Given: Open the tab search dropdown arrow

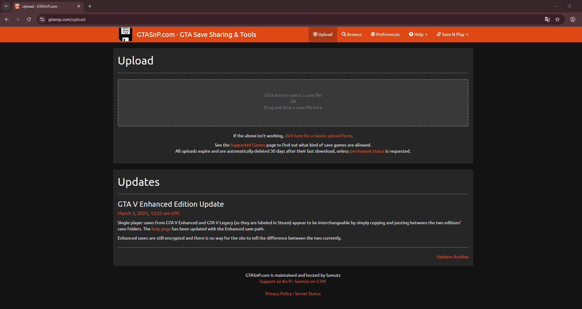Looking at the screenshot, I should coord(6,6).
